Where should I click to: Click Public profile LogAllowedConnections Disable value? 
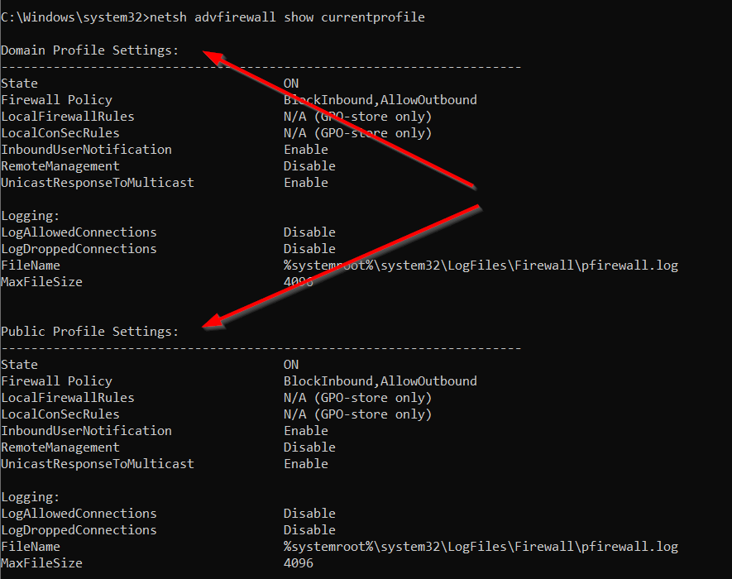309,514
